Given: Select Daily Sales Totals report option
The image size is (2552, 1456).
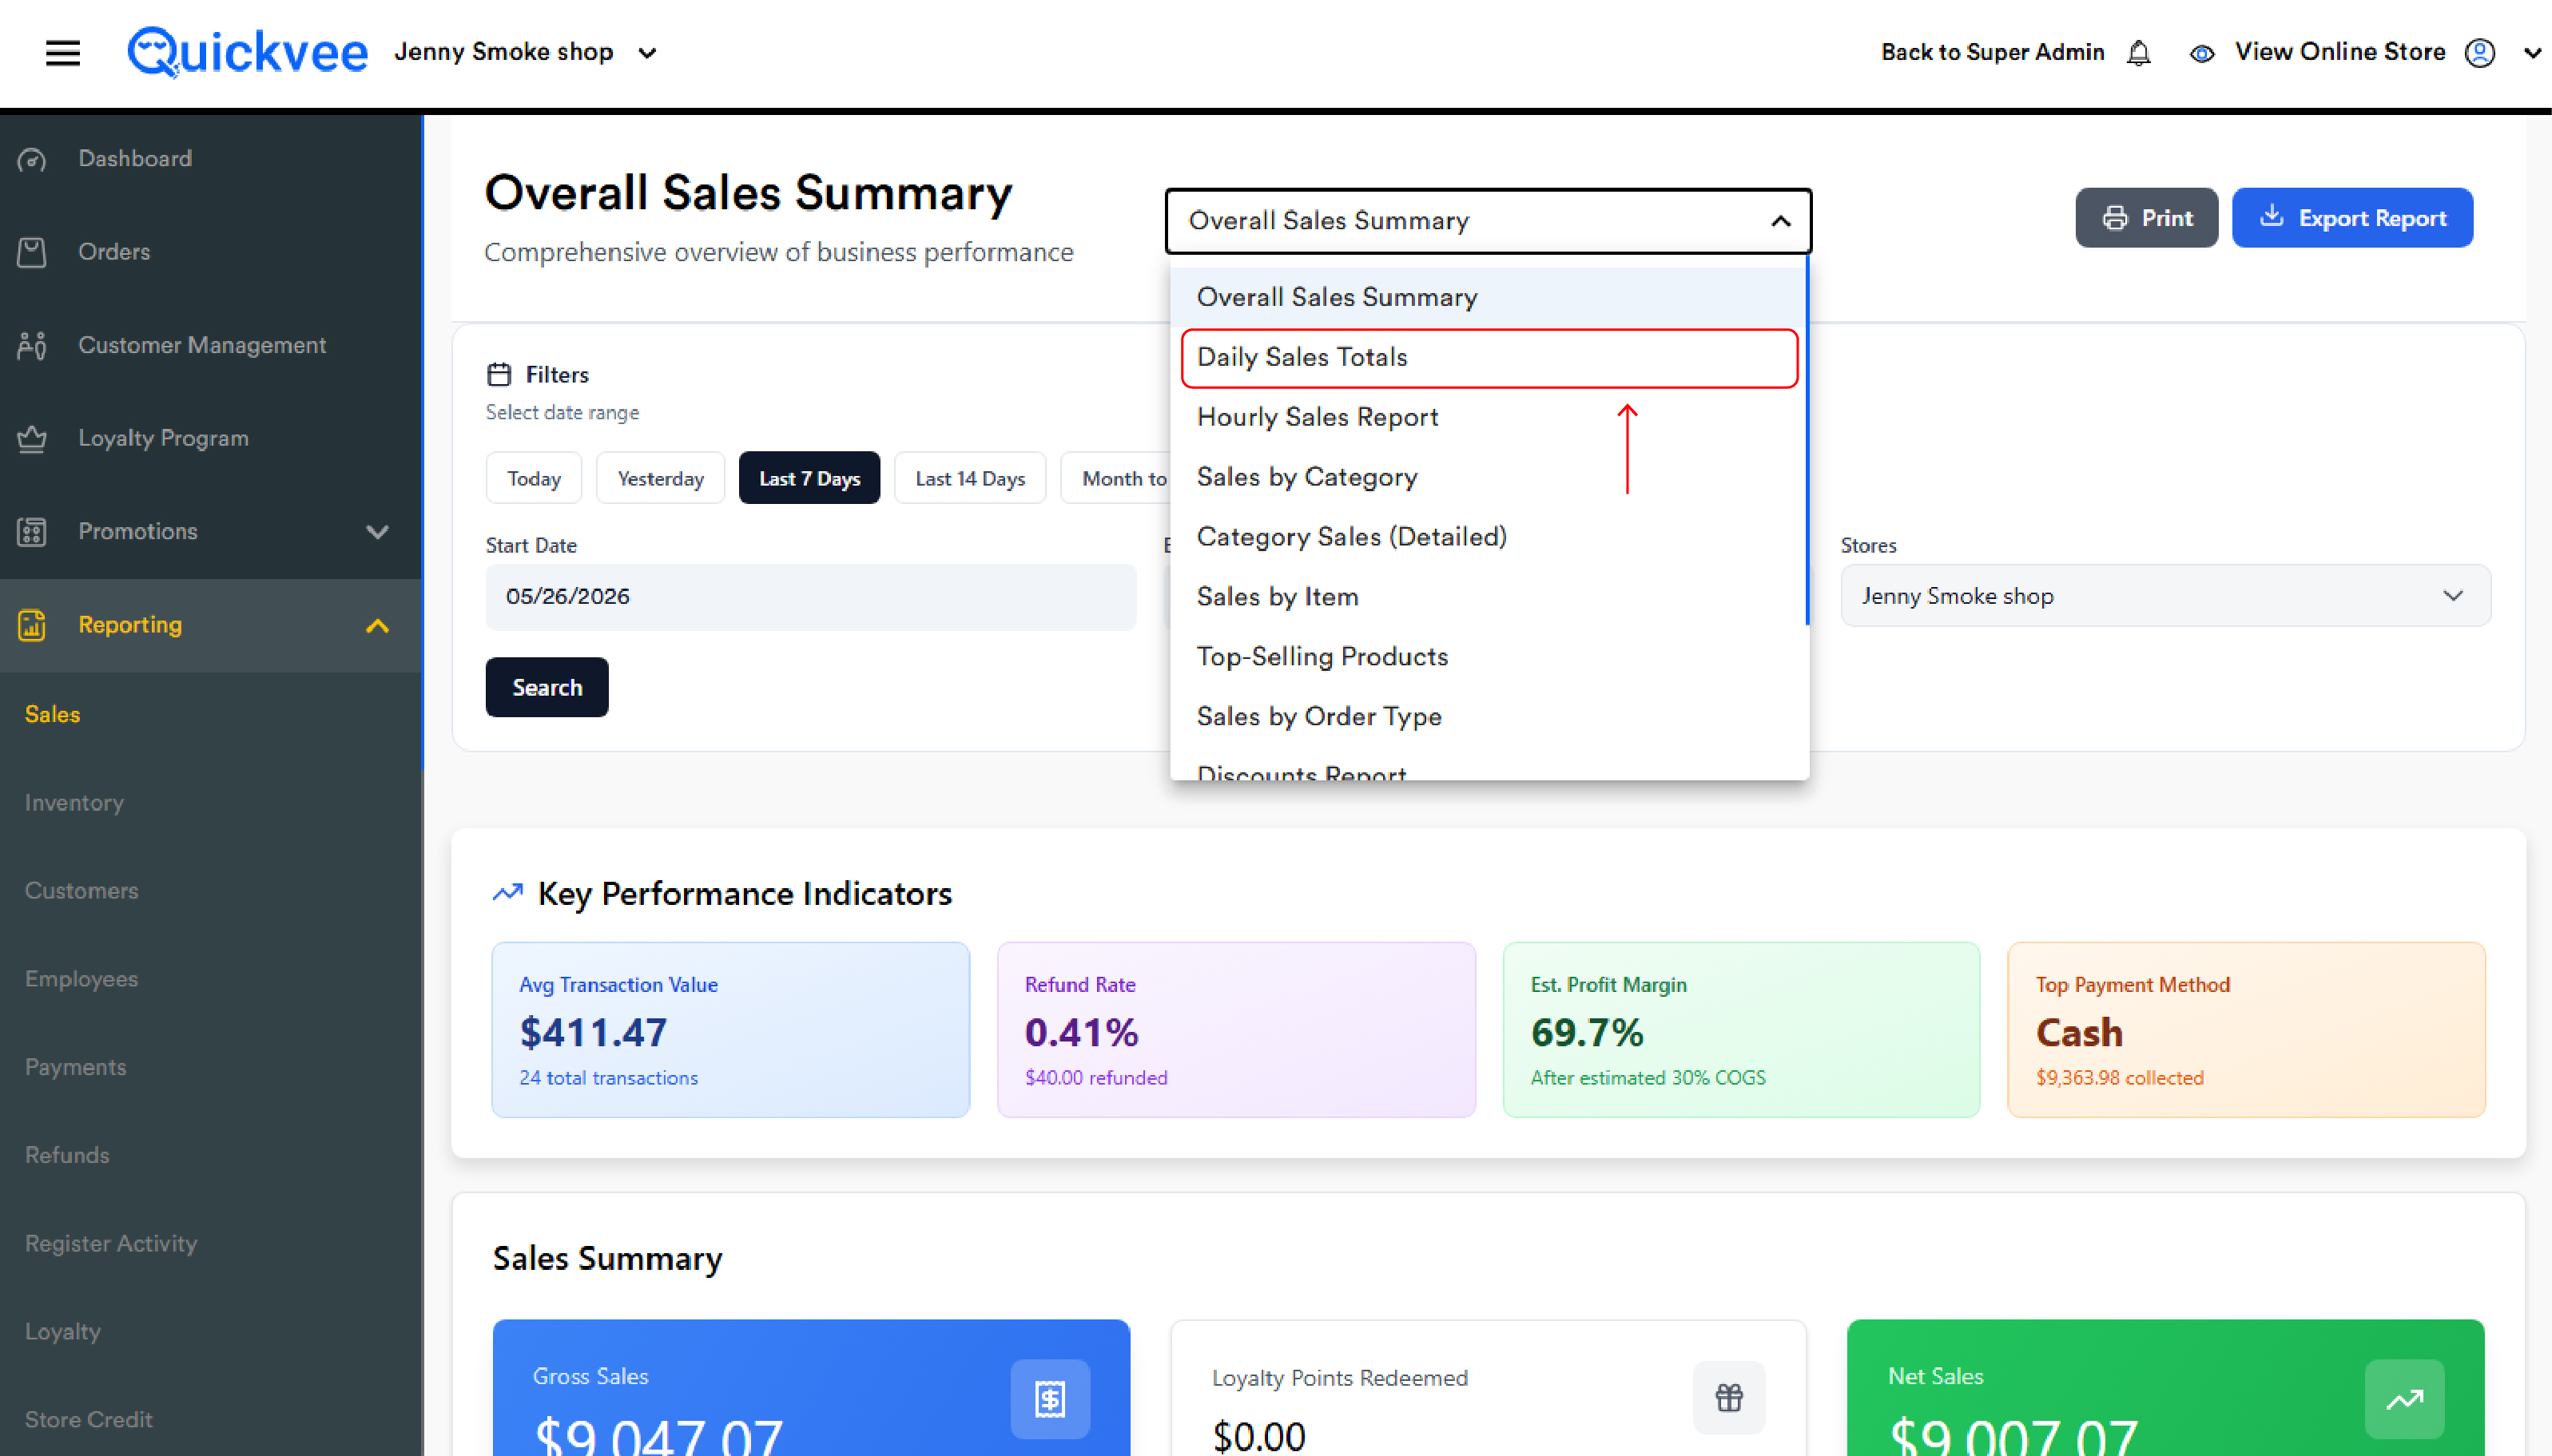Looking at the screenshot, I should tap(1489, 357).
